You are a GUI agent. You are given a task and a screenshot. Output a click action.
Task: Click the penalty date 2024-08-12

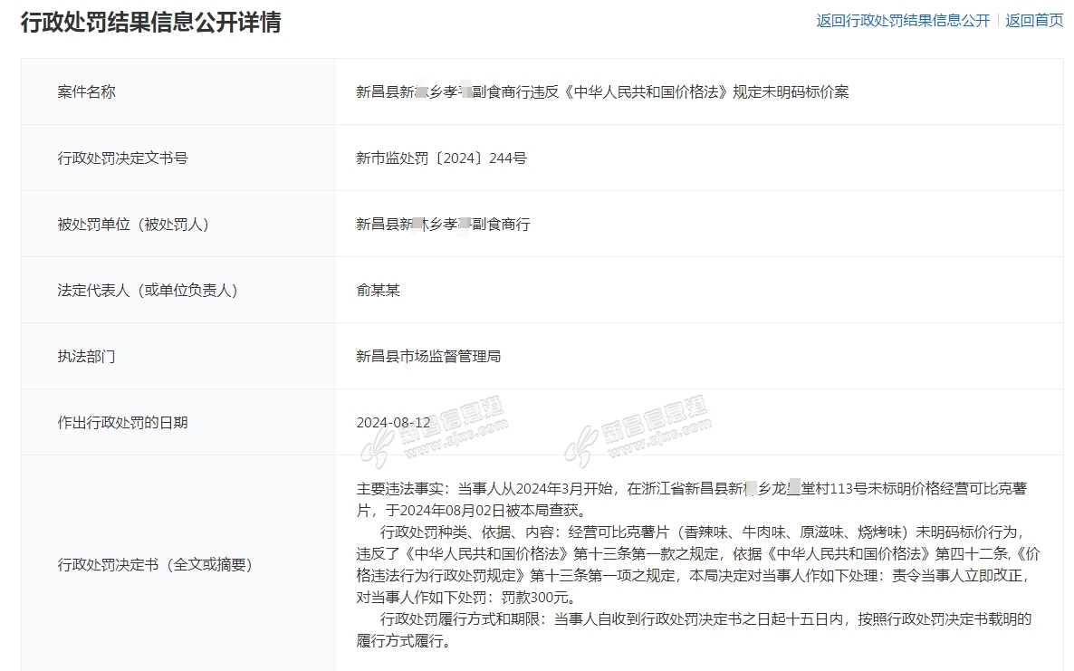(393, 422)
